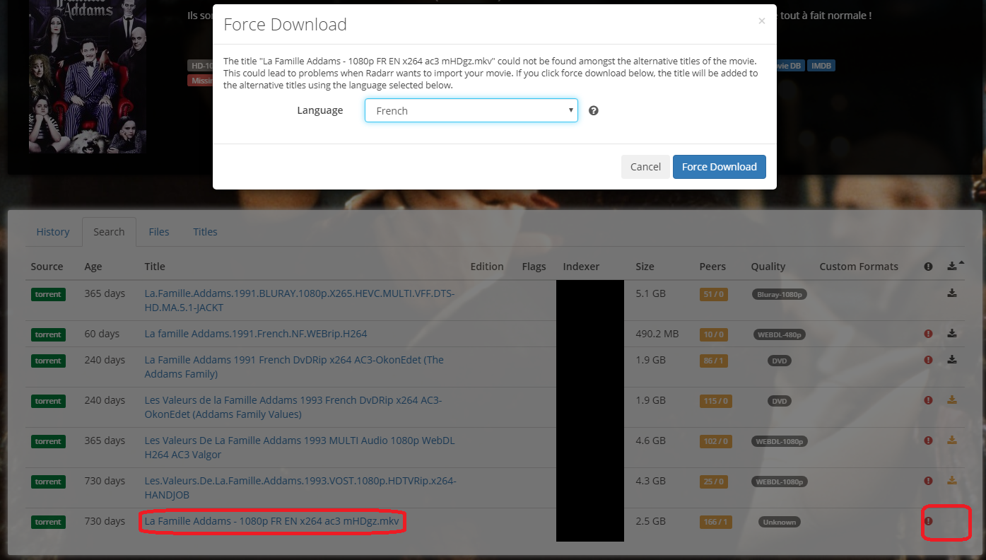Go to the Titles tab
986x560 pixels.
click(x=206, y=232)
